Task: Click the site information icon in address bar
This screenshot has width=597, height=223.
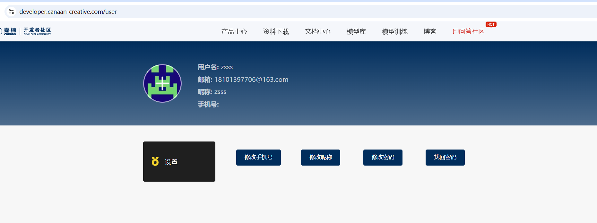Action: [11, 12]
